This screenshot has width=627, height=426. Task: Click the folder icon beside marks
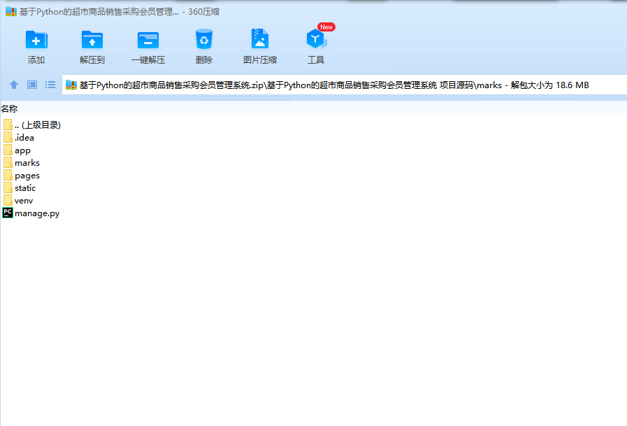click(8, 162)
